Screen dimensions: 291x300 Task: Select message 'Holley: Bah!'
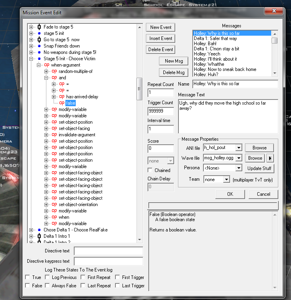(205, 44)
